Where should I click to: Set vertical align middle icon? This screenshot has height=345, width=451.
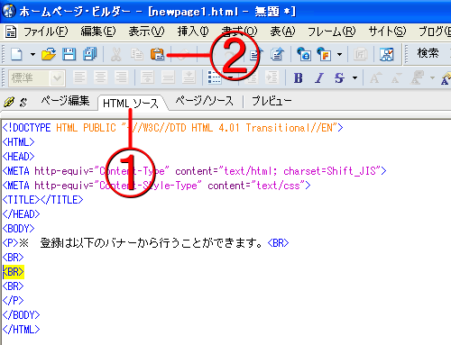click(168, 77)
